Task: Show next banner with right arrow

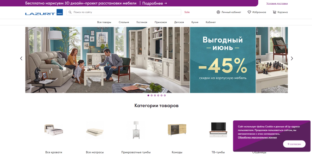Action: coord(292,58)
